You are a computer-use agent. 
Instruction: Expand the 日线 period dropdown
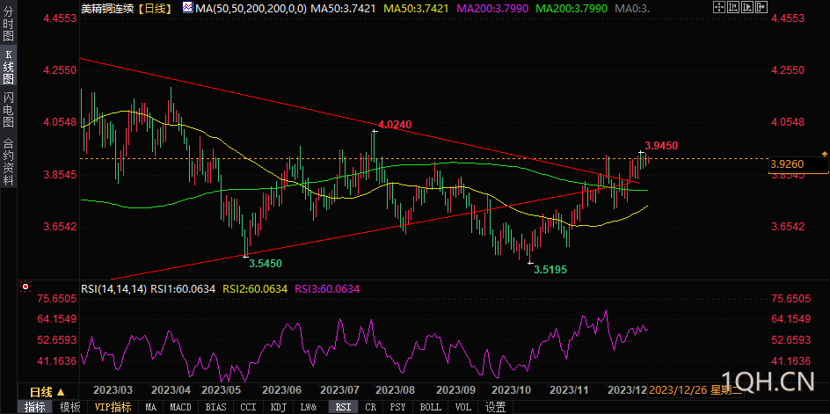[x=47, y=392]
